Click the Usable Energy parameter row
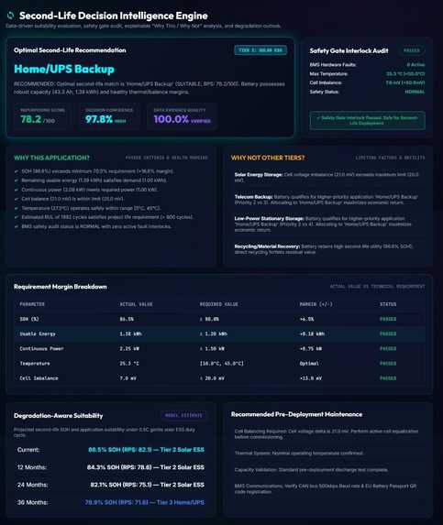 (x=219, y=334)
